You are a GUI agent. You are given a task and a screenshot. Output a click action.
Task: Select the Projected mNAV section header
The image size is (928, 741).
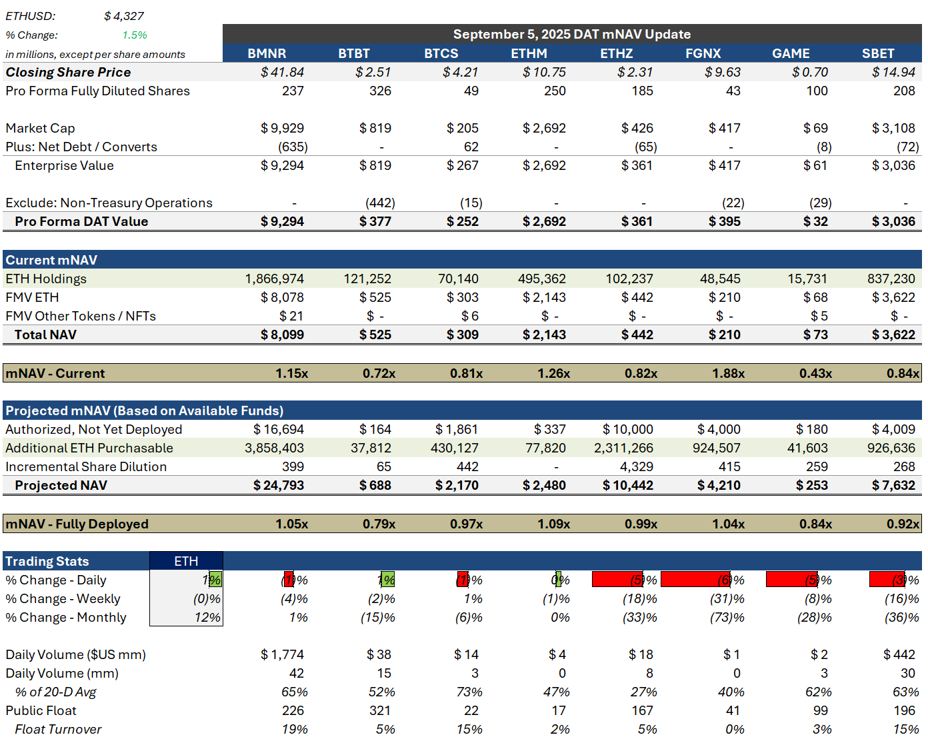click(x=145, y=410)
